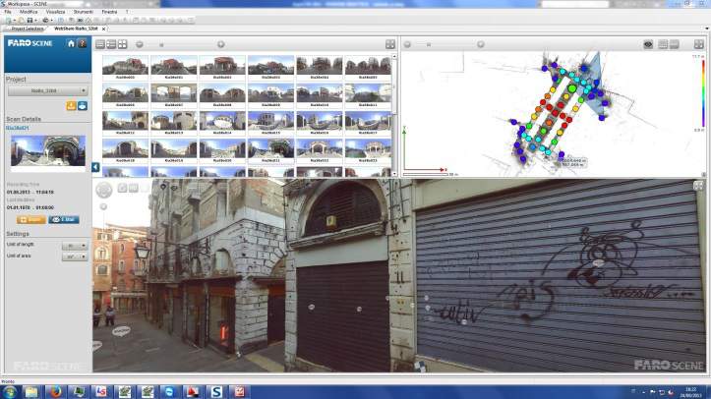
Task: Toggle scan visibility eye icon on map
Action: tap(648, 44)
